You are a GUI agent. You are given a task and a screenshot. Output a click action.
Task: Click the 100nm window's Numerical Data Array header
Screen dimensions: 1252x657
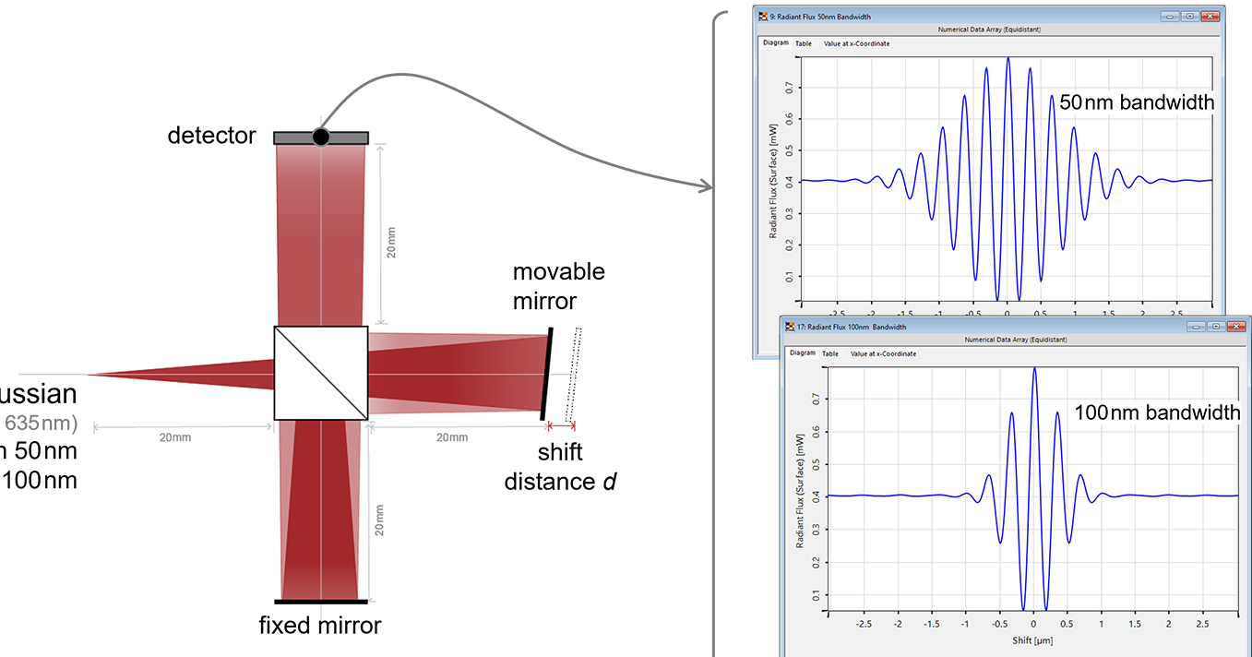[1015, 340]
